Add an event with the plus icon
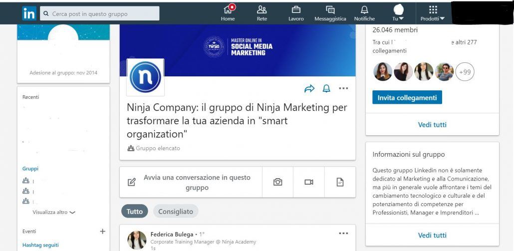 click(103, 232)
